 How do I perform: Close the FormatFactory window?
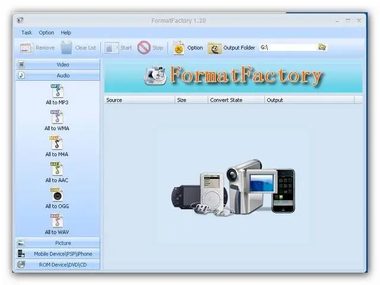359,21
